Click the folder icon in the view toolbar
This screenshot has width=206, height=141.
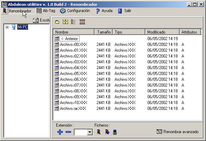tap(57, 22)
